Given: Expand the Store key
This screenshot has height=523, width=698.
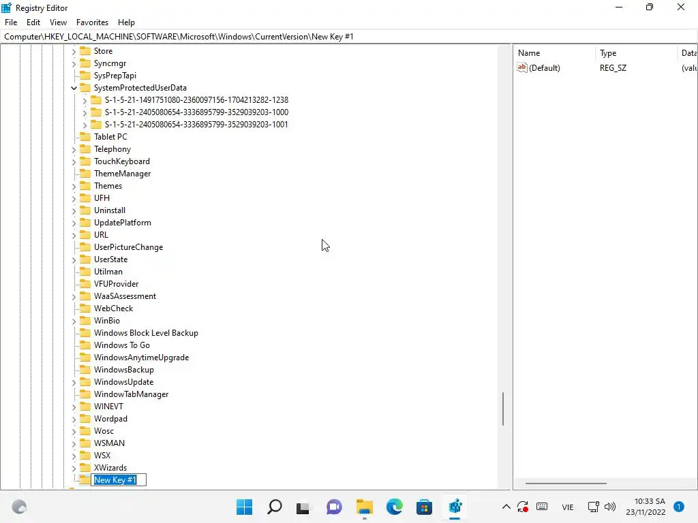Looking at the screenshot, I should (74, 52).
